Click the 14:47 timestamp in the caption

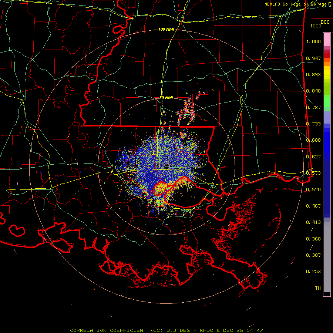coord(255,330)
